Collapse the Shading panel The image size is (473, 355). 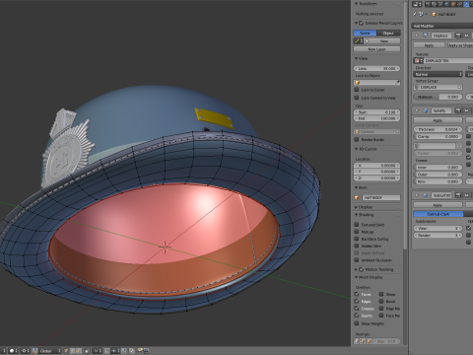[x=356, y=215]
